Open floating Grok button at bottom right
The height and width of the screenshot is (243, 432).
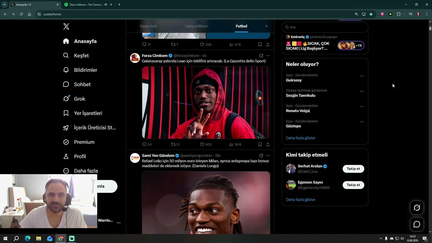417,208
